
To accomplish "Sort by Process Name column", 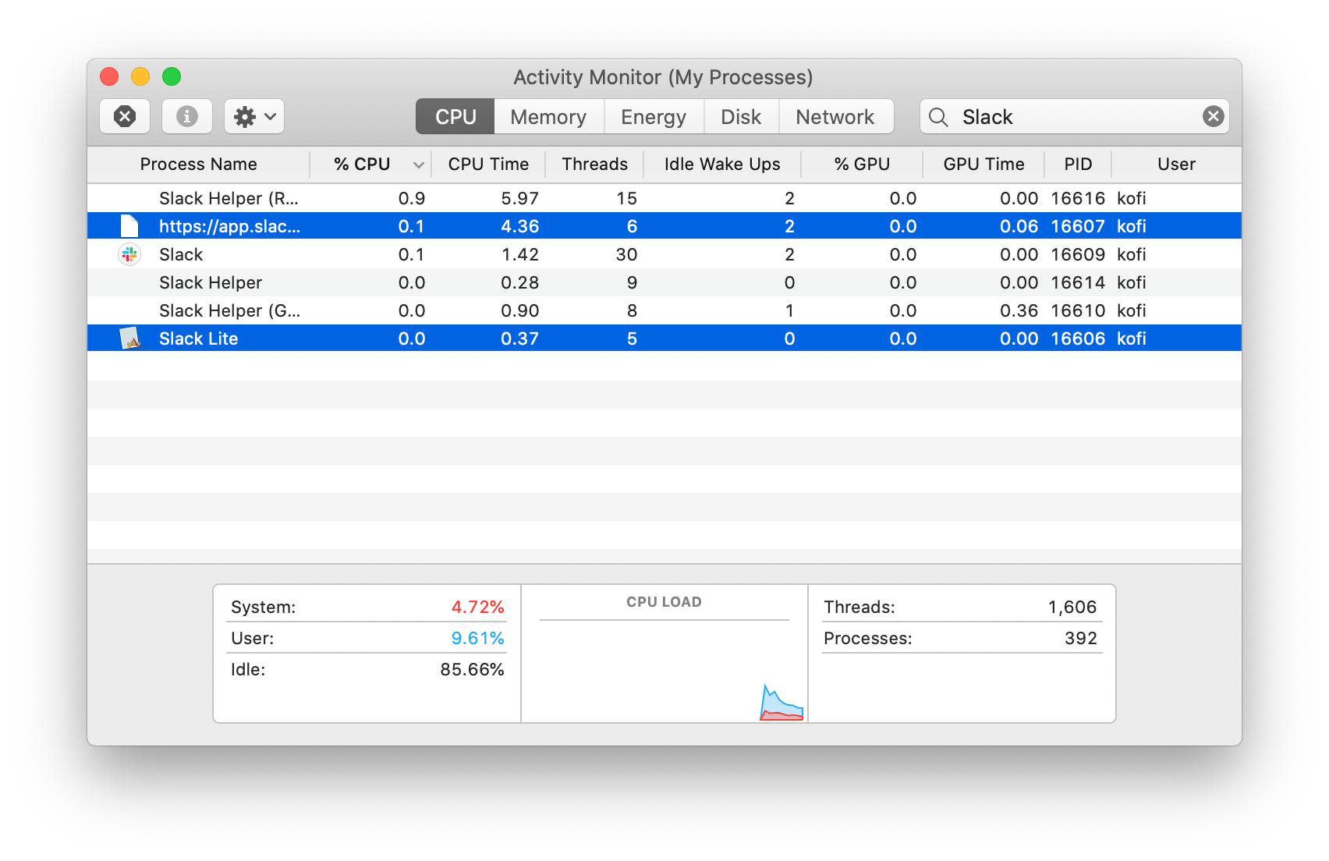I will coord(199,165).
